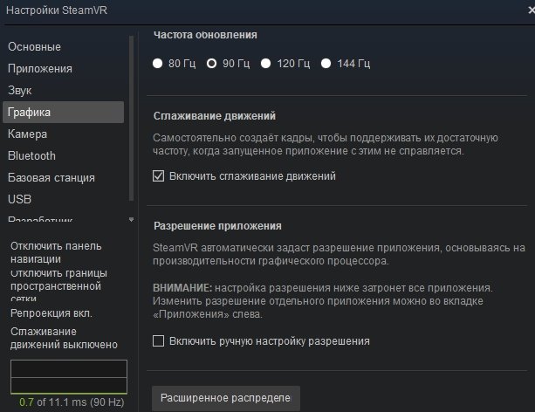Select the 90 Гц refresh rate
The height and width of the screenshot is (412, 535).
click(212, 64)
